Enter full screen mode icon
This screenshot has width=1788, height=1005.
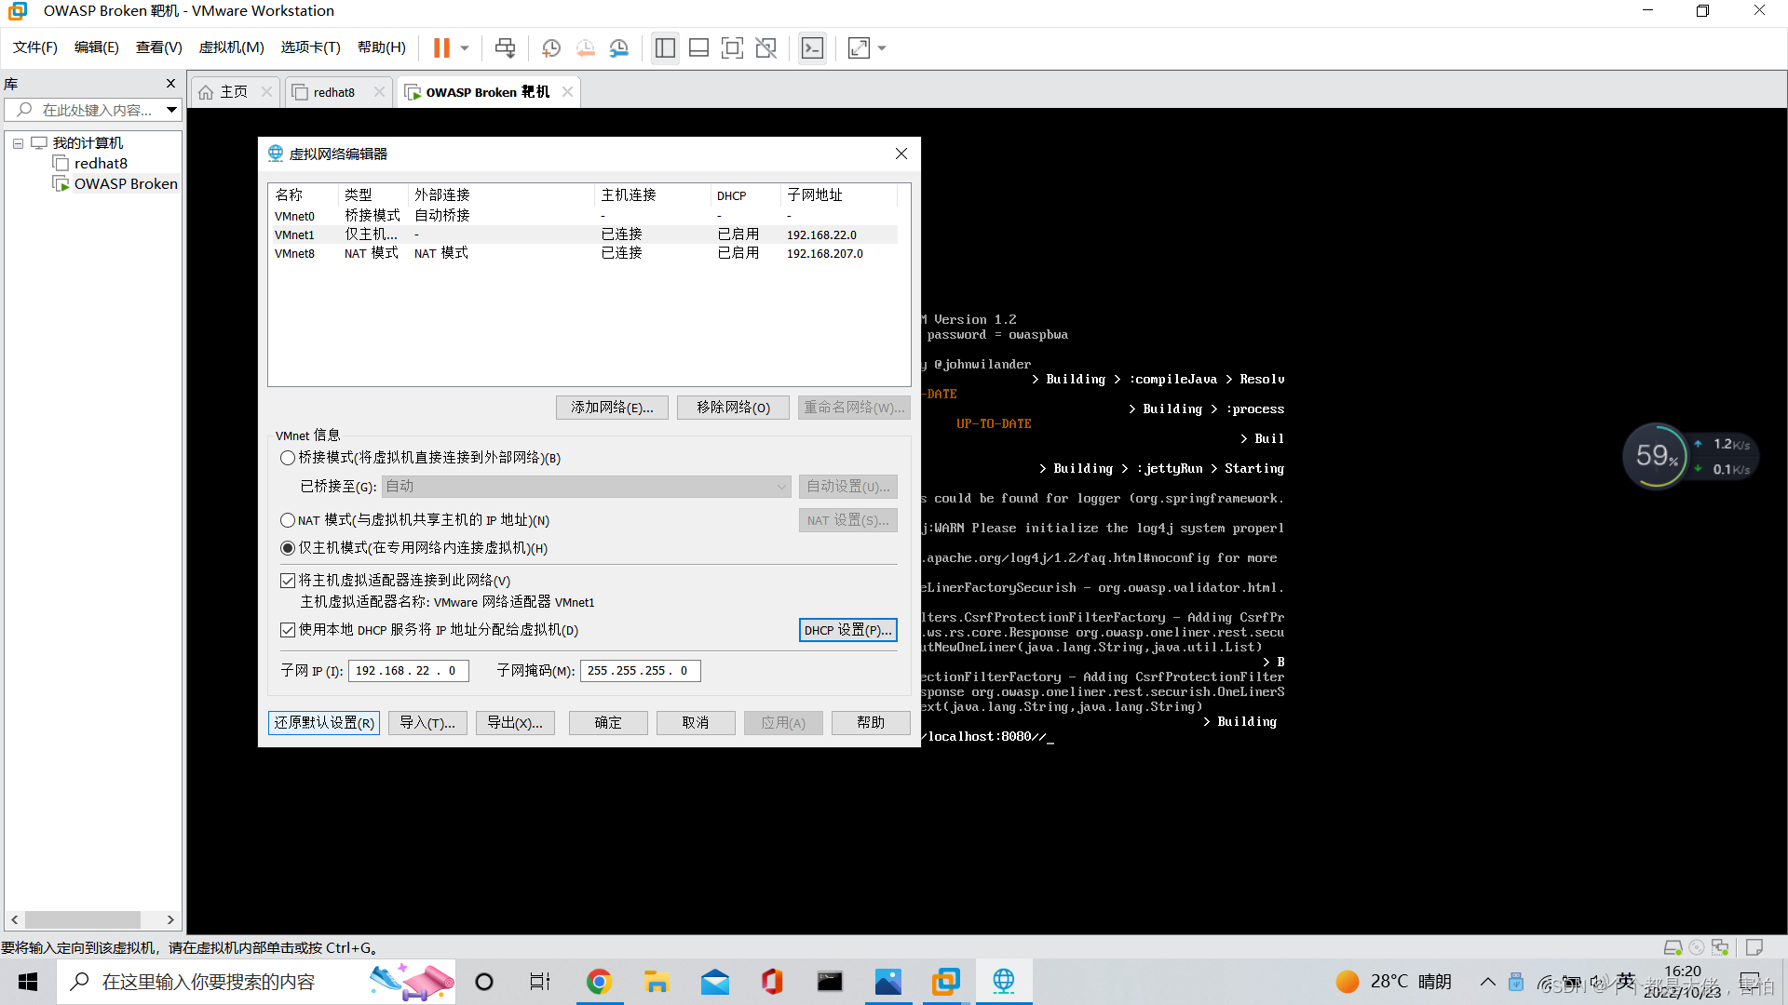point(733,47)
